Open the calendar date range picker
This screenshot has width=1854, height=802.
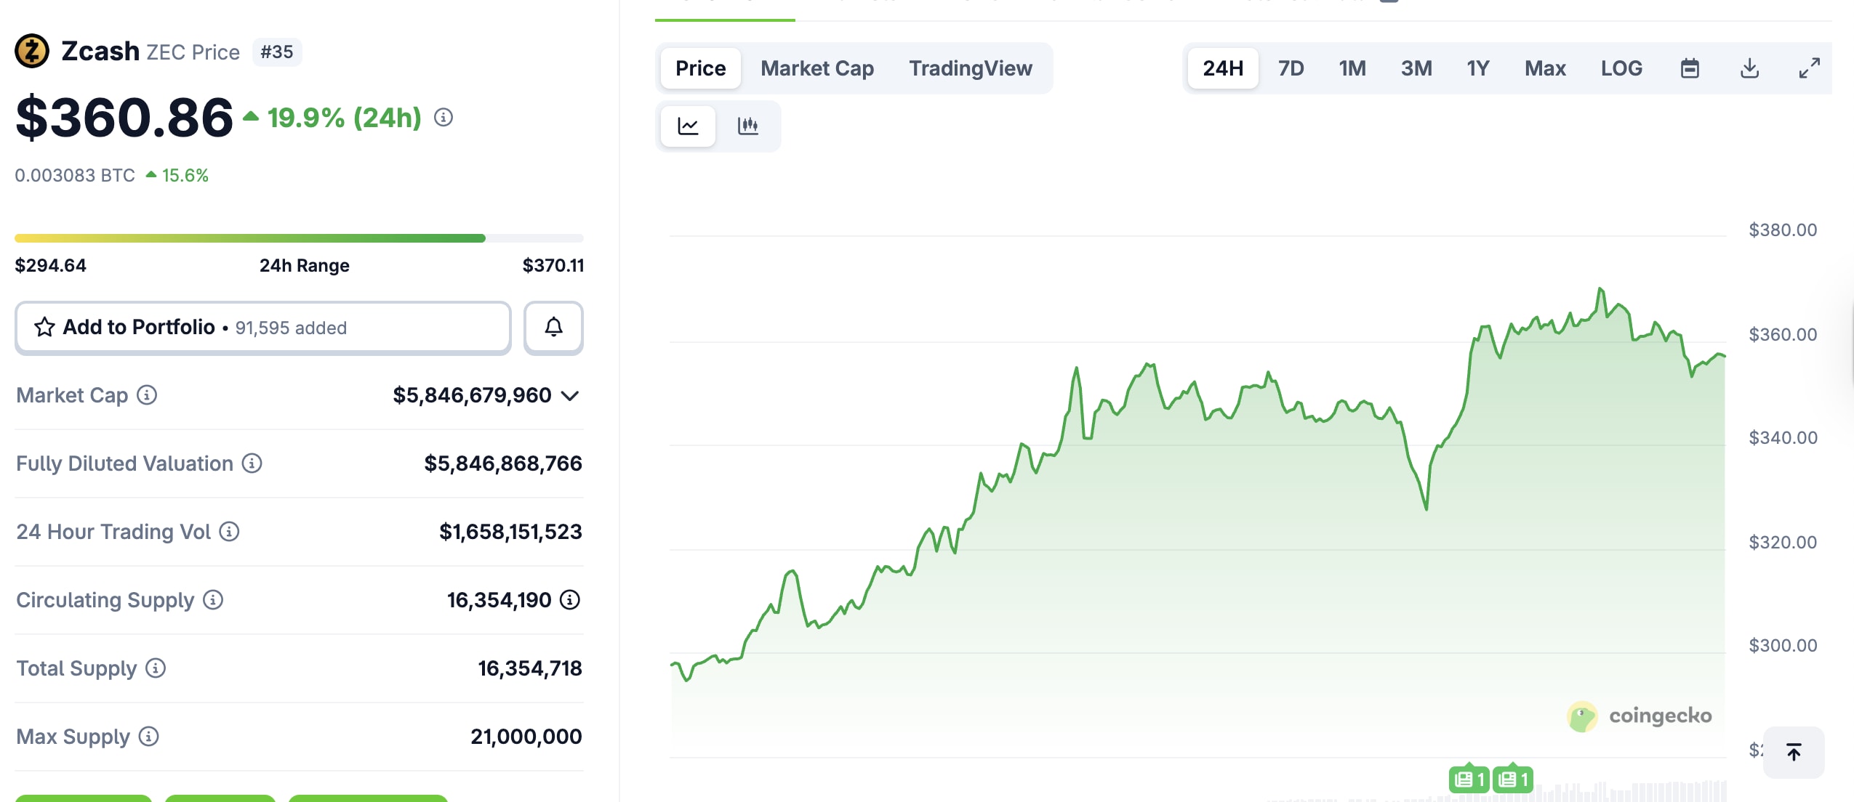coord(1690,68)
